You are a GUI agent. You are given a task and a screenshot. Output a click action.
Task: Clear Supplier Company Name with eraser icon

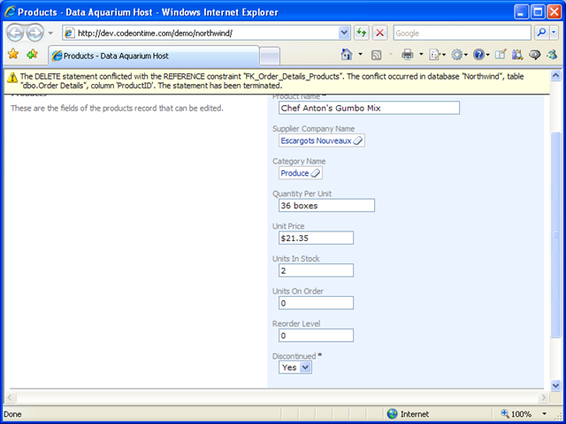(357, 140)
